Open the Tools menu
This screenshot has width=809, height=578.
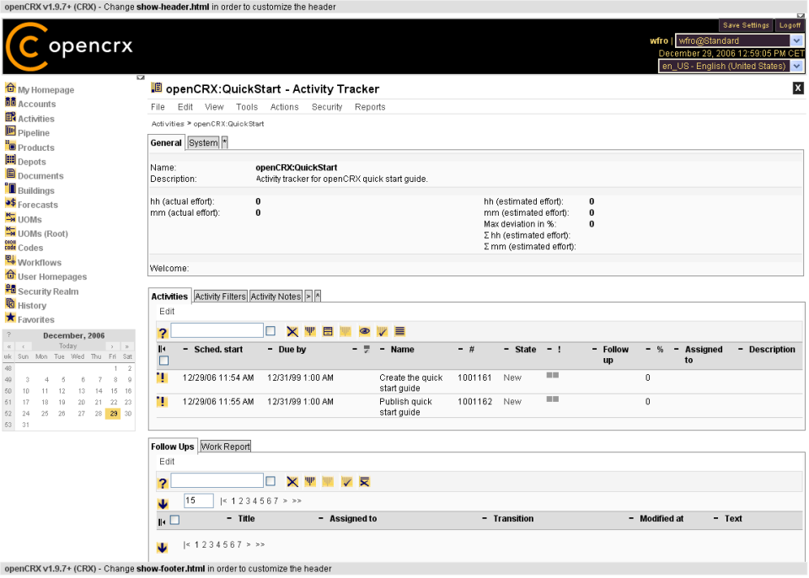(x=247, y=107)
